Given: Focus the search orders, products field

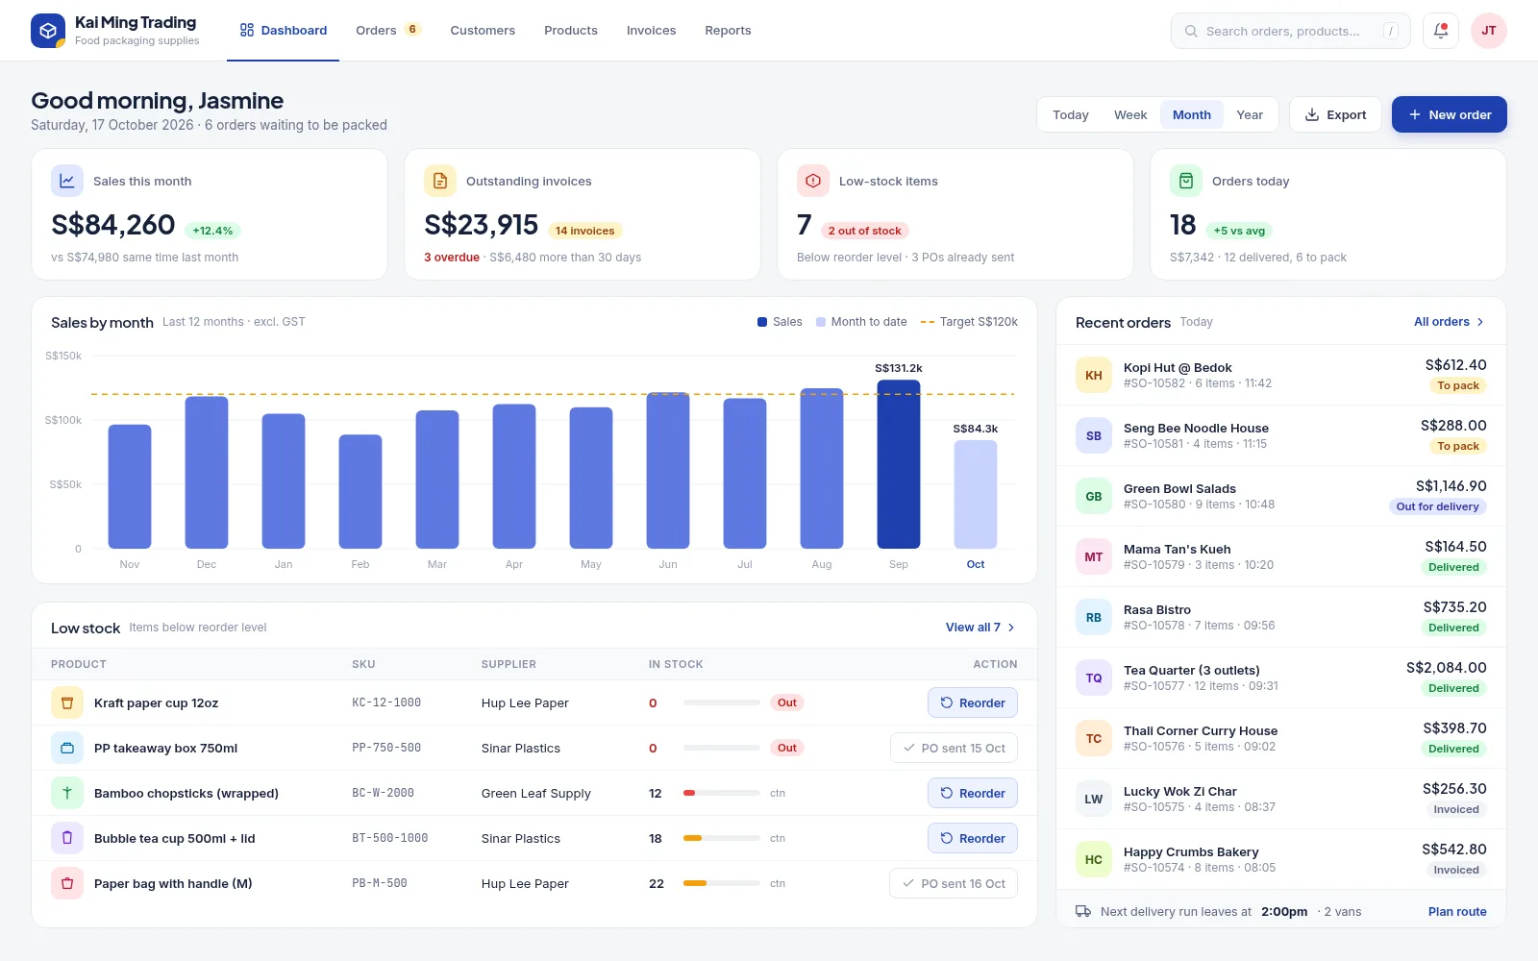Looking at the screenshot, I should 1291,31.
